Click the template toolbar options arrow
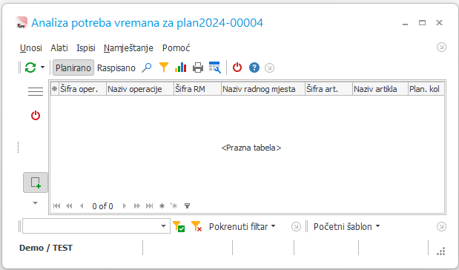459x270 pixels. 441,226
